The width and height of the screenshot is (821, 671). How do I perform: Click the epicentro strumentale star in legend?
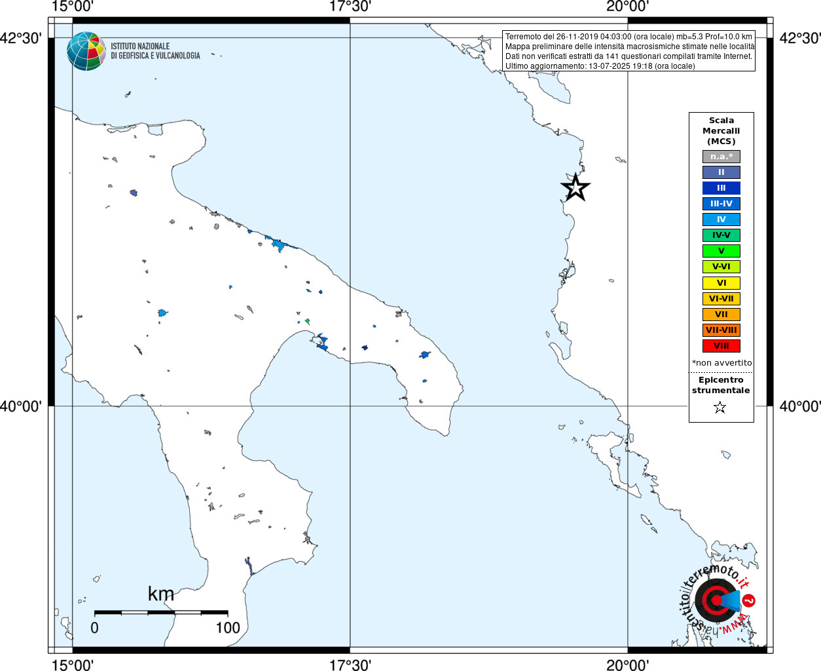pos(720,408)
